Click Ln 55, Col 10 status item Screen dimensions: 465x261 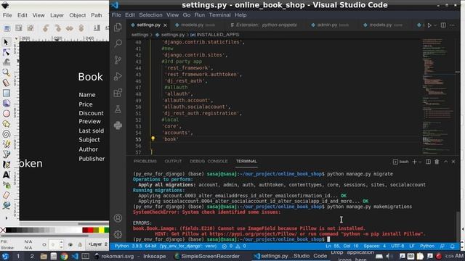341,246
